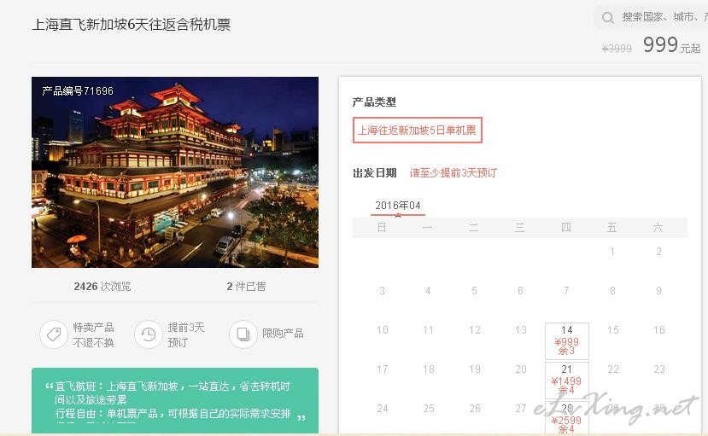Click the 2 件已售 sold count
Screen dimensions: 708x436
click(246, 287)
